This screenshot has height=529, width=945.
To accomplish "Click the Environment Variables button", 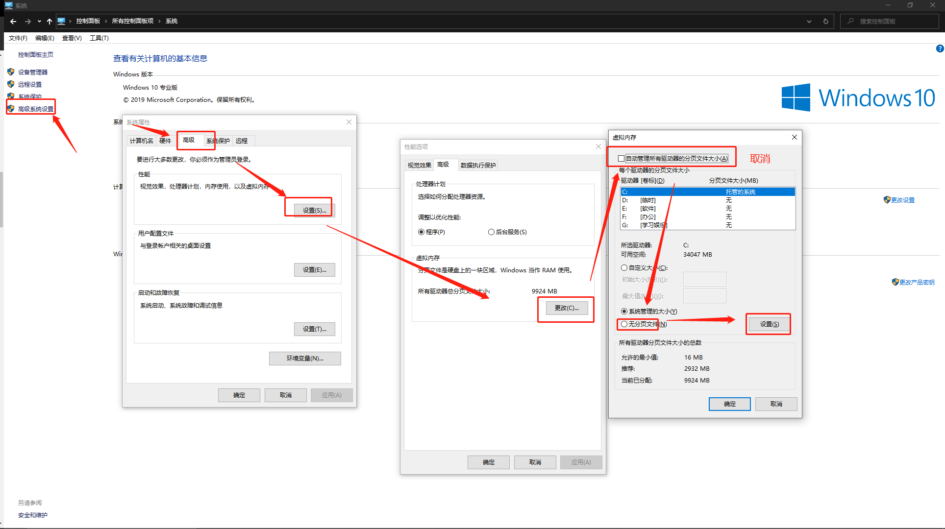I will pos(305,359).
